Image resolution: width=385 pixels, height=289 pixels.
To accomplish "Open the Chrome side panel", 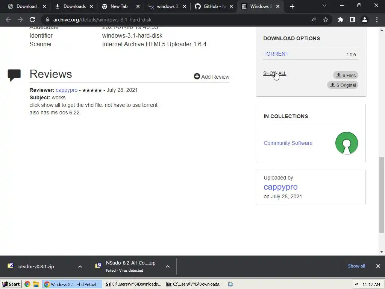I will pos(353,20).
